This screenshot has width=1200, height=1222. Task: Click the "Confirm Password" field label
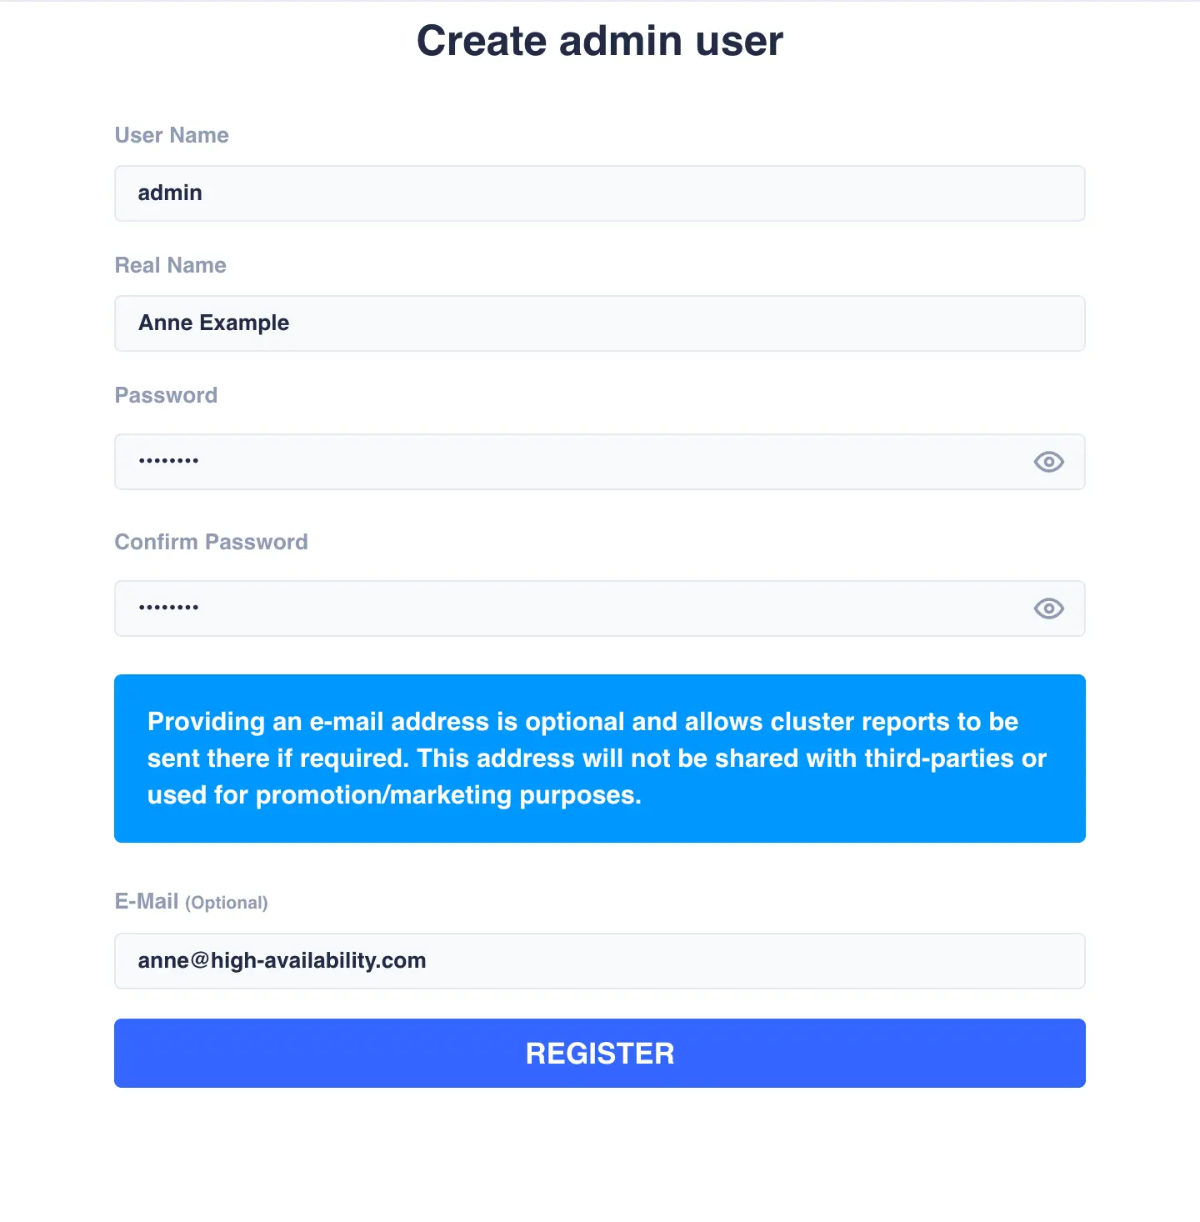click(211, 542)
